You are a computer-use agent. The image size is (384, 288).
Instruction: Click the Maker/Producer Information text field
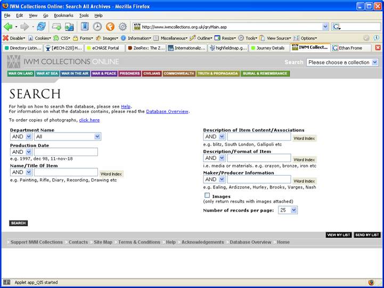tap(259, 179)
